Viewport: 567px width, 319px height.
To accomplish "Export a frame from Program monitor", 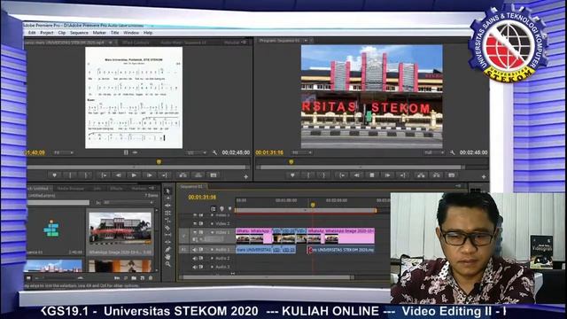I will tap(452, 175).
